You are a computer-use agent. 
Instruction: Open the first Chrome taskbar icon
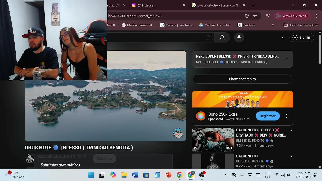[x=179, y=175]
